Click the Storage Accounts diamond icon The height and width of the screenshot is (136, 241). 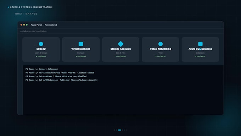tap(120, 44)
